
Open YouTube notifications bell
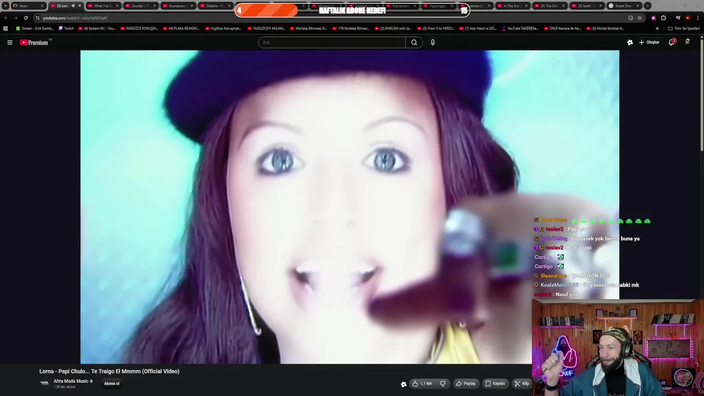point(672,42)
